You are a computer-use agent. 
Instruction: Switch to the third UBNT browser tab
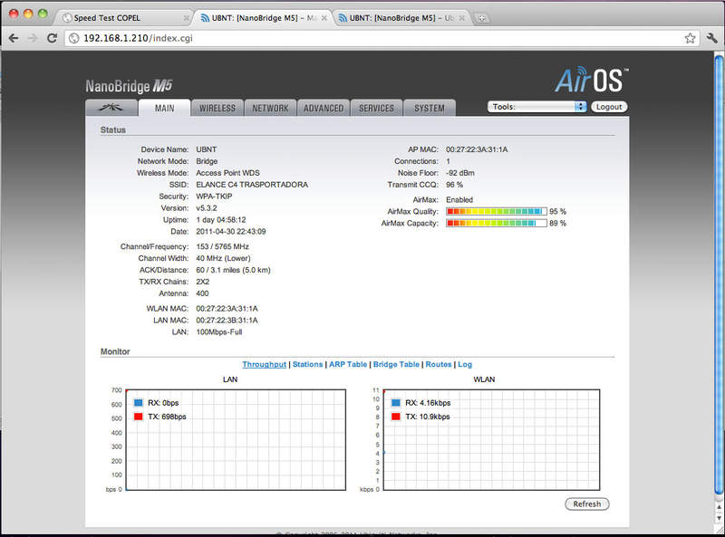coord(401,17)
